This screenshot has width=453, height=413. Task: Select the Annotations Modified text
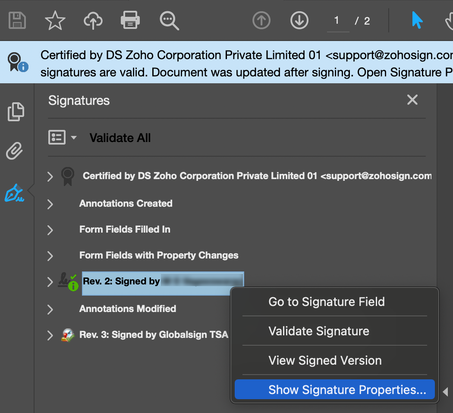click(x=128, y=309)
